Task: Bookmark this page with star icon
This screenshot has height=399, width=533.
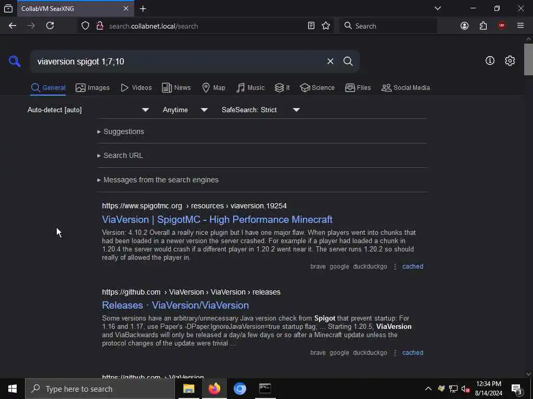Action: [x=326, y=26]
